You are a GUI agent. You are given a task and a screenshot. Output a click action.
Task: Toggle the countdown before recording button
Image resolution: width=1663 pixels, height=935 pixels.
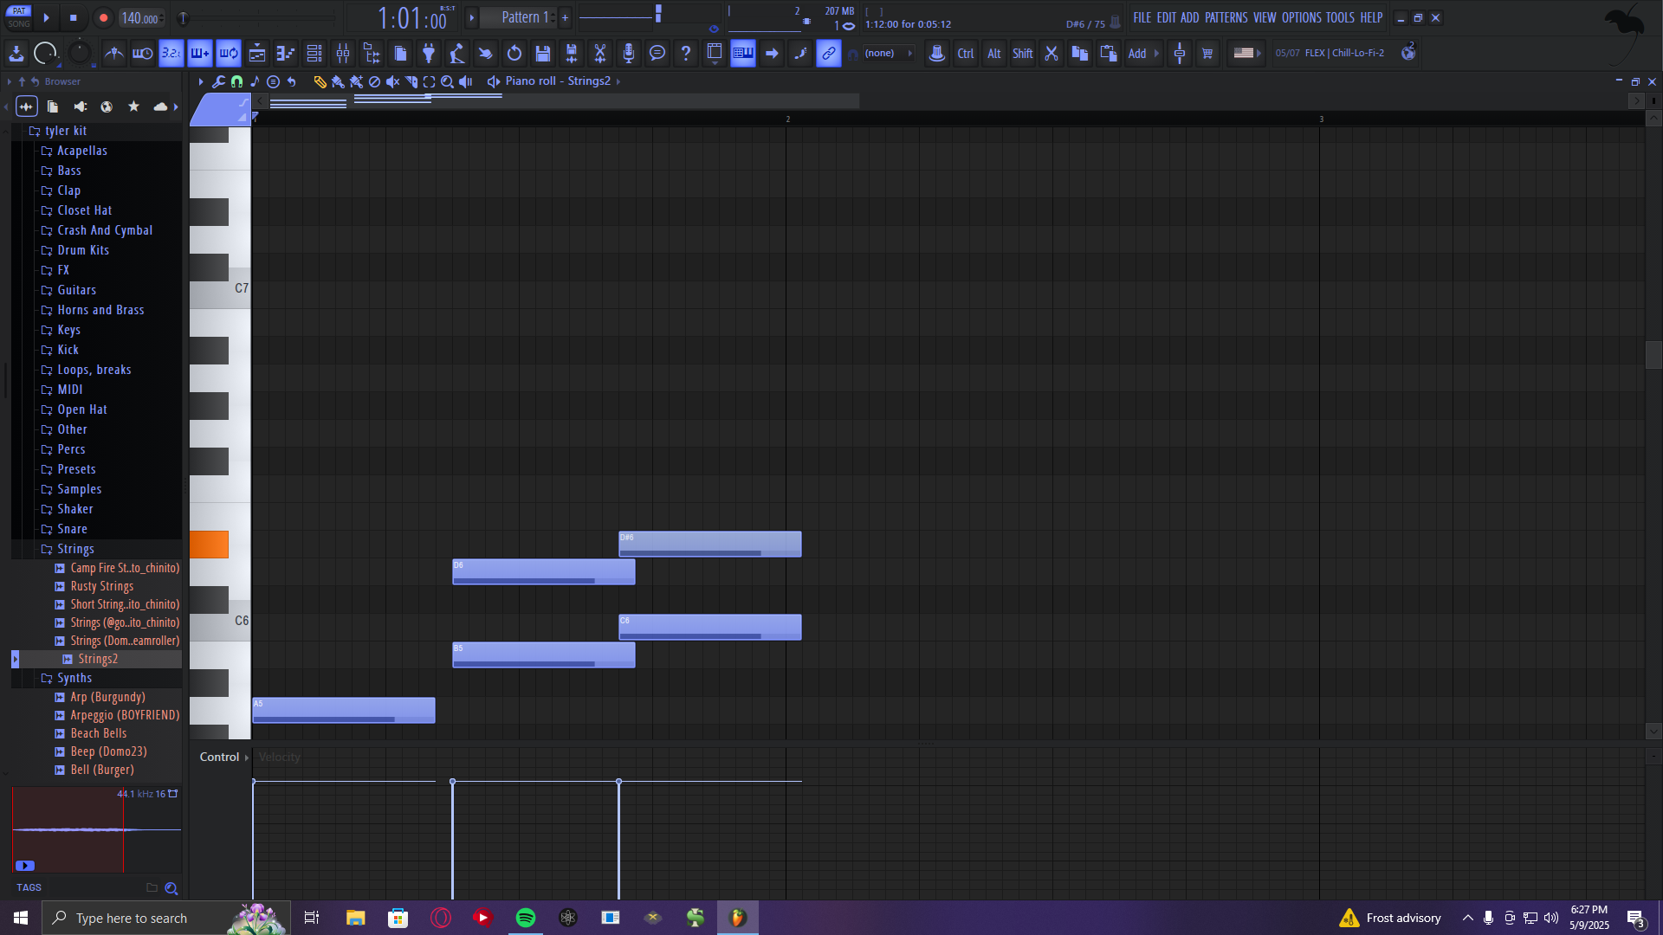[171, 54]
